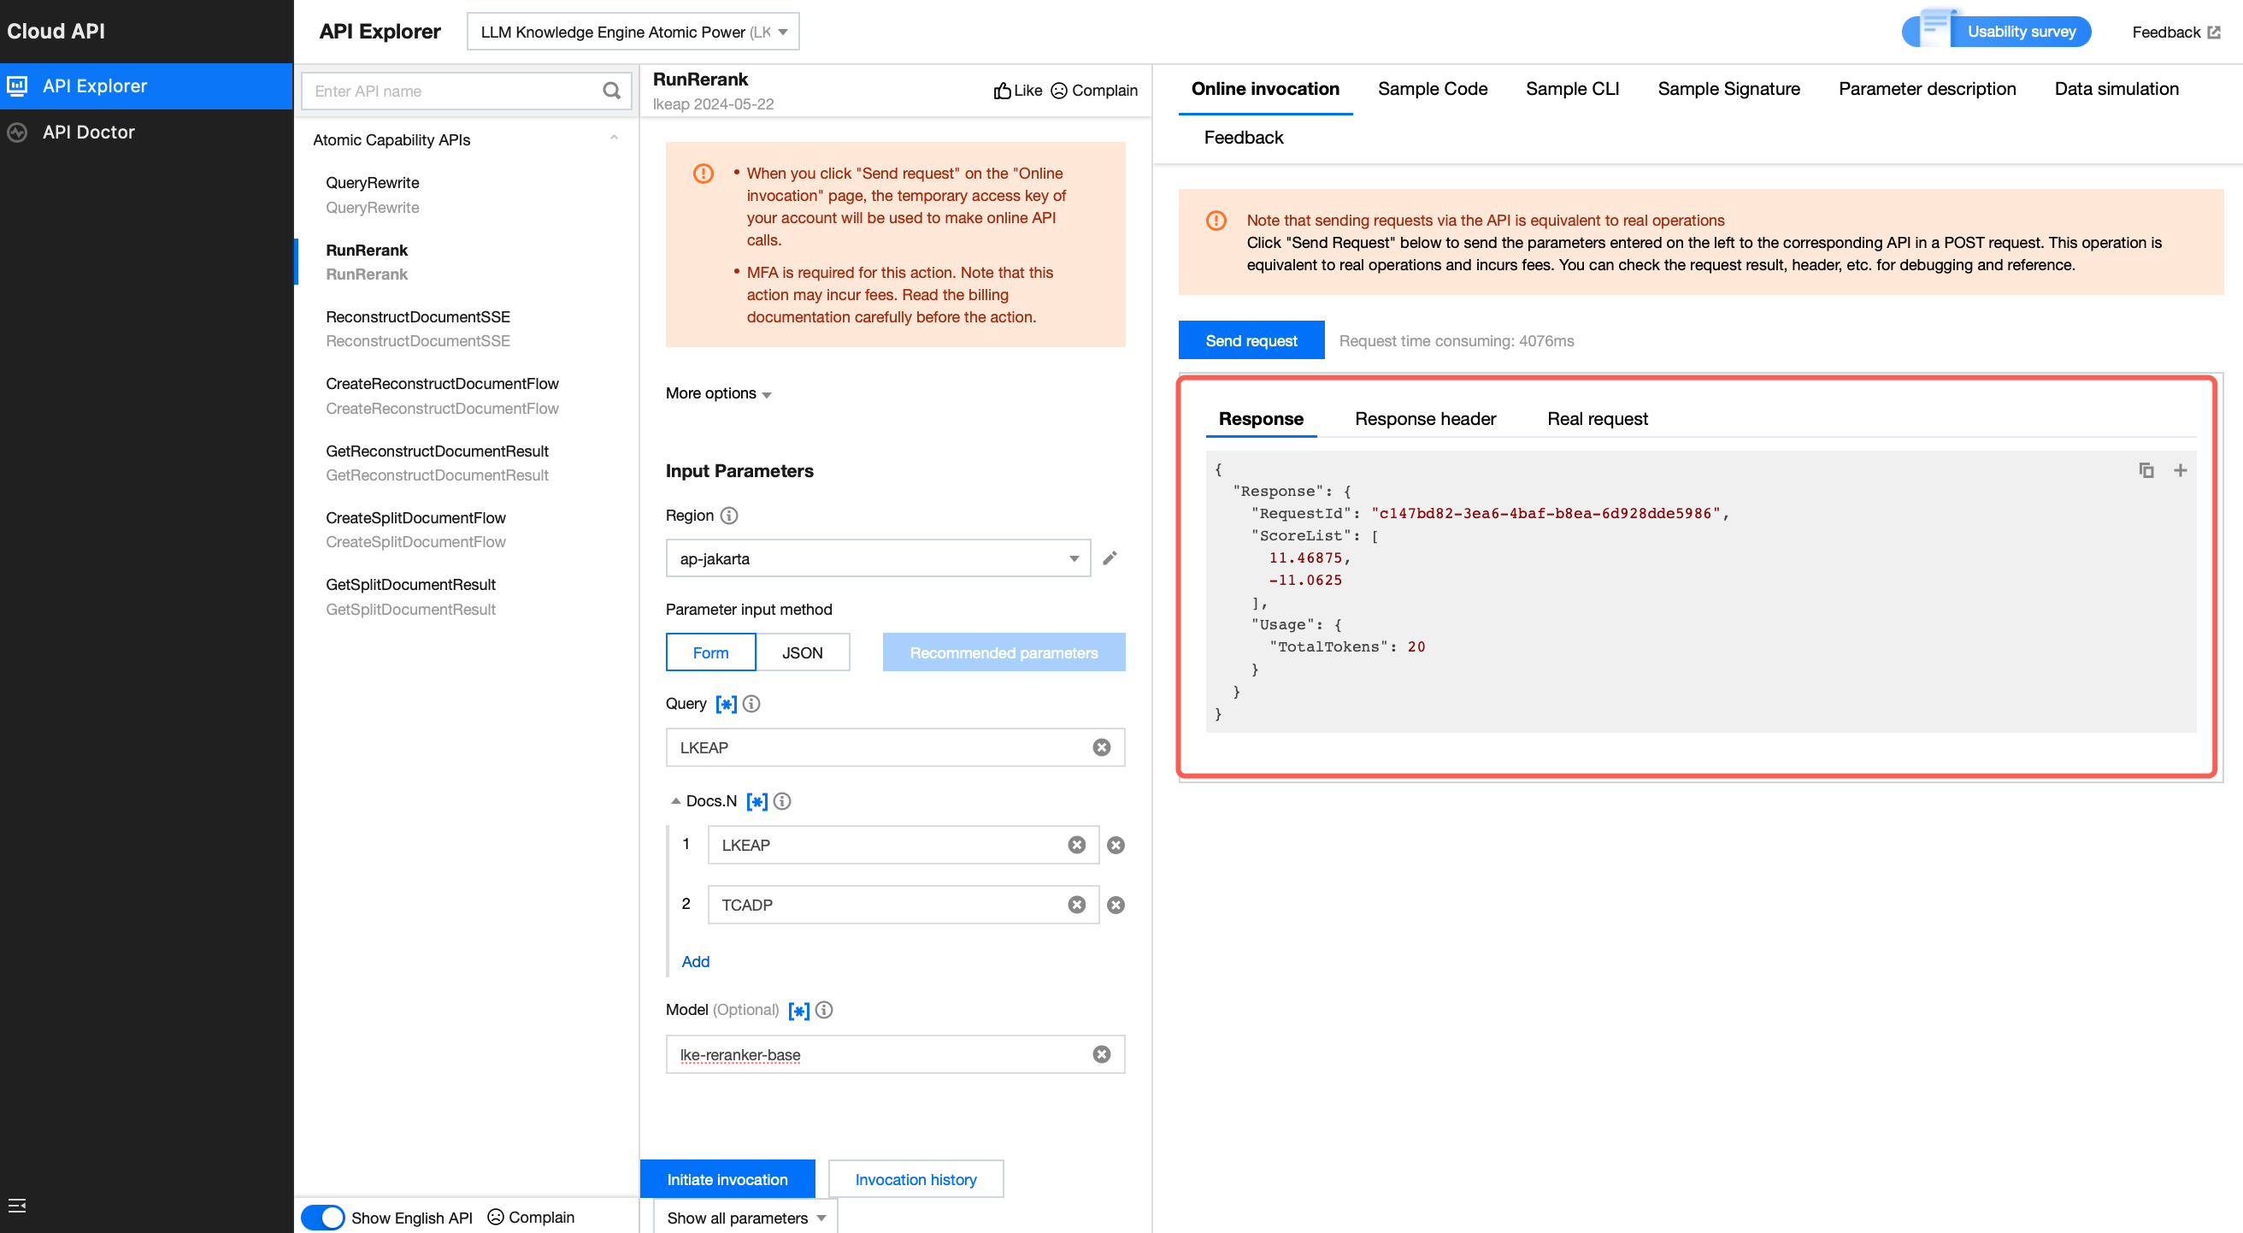Open Invocation history

point(915,1179)
